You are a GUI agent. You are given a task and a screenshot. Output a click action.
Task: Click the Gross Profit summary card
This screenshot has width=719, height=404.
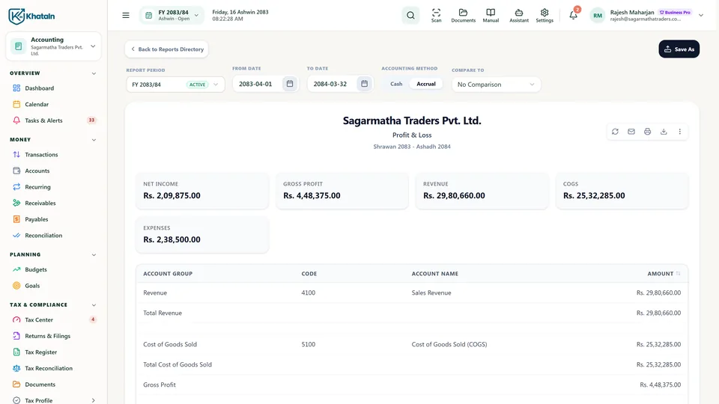click(342, 191)
